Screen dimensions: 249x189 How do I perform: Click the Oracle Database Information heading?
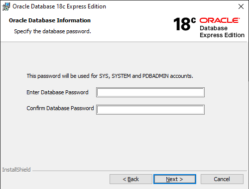50,20
